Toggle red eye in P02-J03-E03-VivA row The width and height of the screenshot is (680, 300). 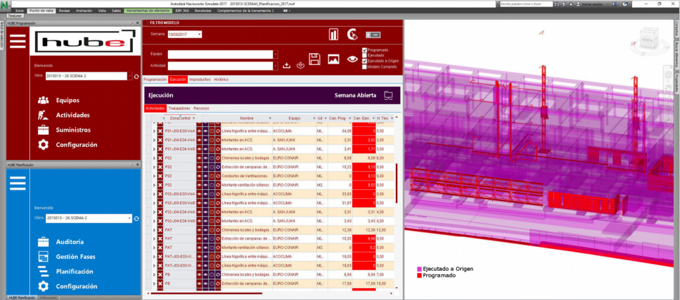click(199, 194)
